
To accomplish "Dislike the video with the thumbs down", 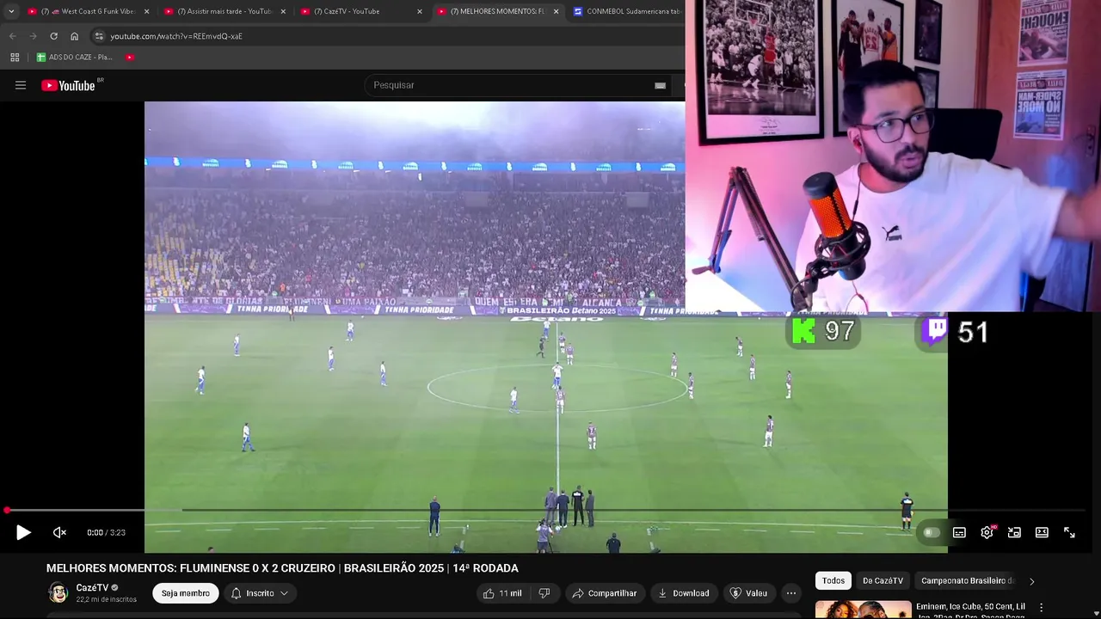I will tap(544, 593).
